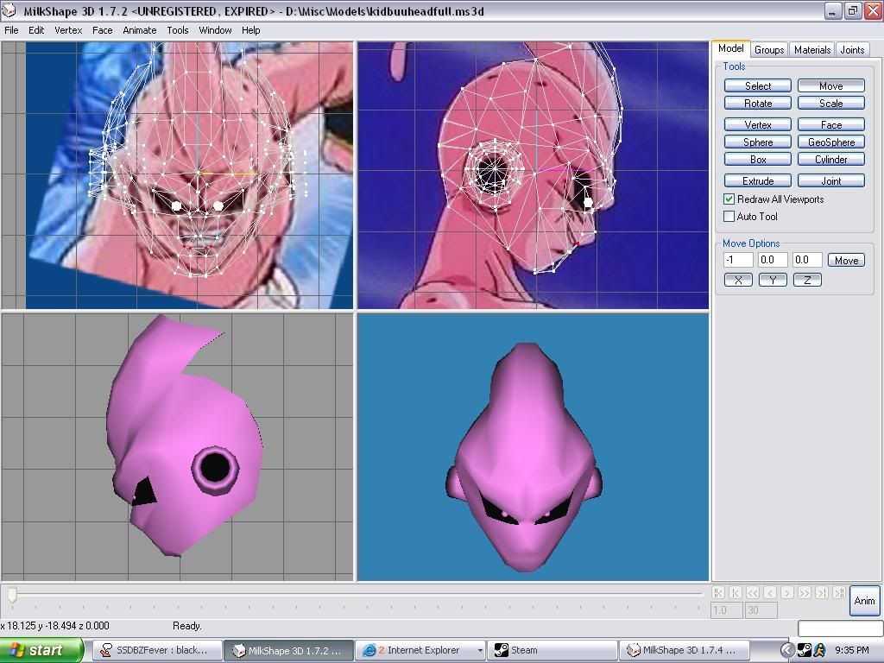Toggle the Z axis constraint button

[807, 281]
